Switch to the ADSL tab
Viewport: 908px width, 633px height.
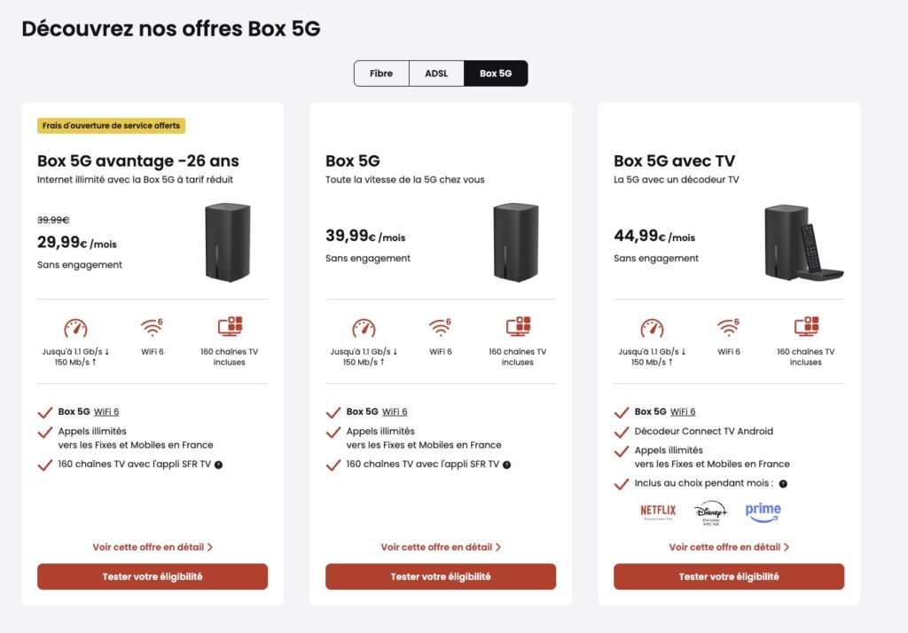[436, 74]
